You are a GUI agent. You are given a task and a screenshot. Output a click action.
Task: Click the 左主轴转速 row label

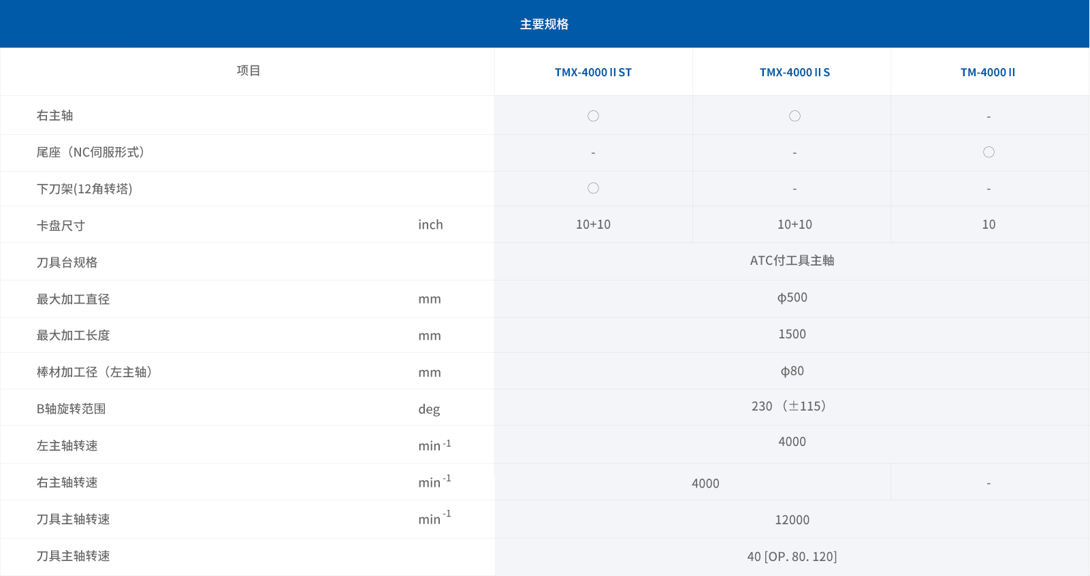[67, 445]
